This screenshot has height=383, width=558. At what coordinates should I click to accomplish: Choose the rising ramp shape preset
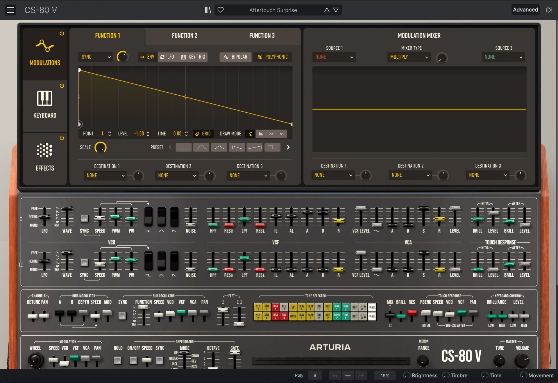coord(255,148)
